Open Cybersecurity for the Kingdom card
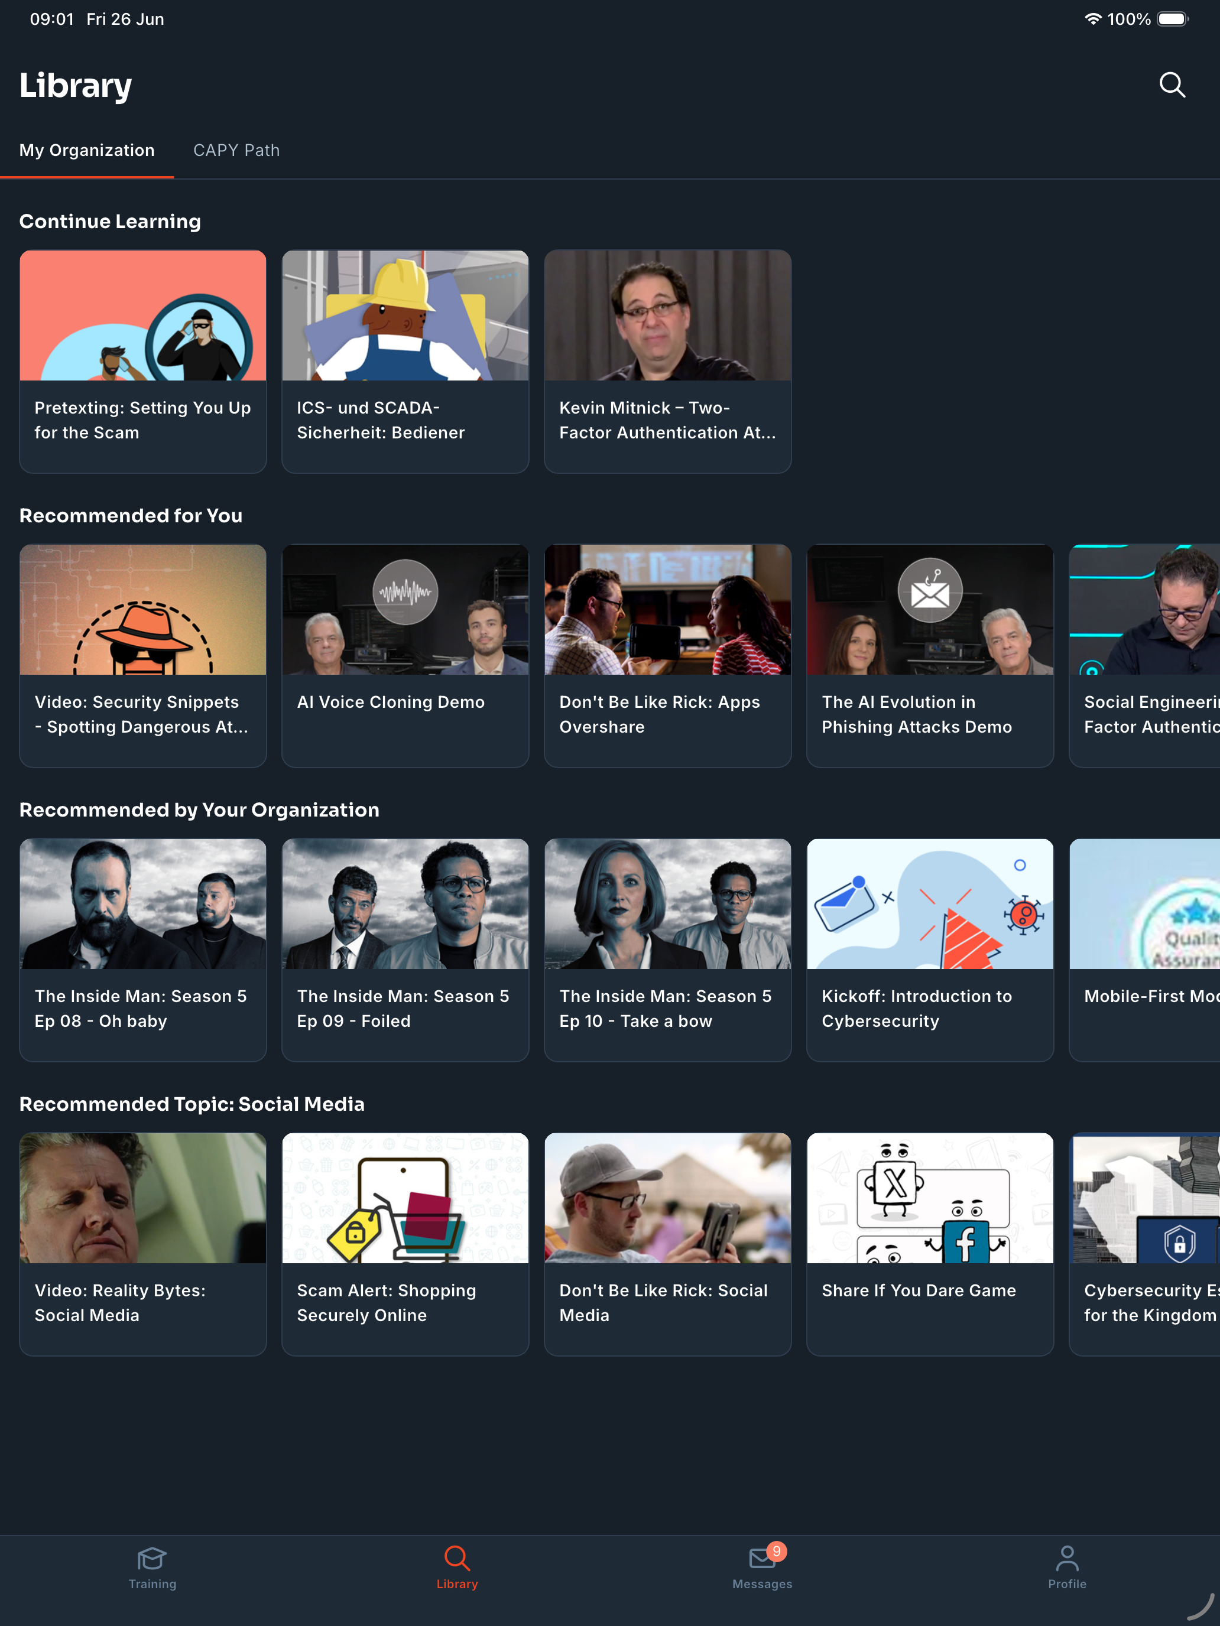 [x=1144, y=1244]
